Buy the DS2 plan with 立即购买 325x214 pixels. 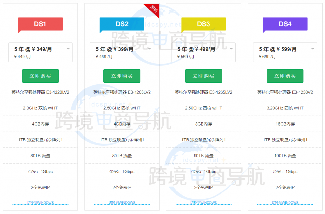point(122,76)
